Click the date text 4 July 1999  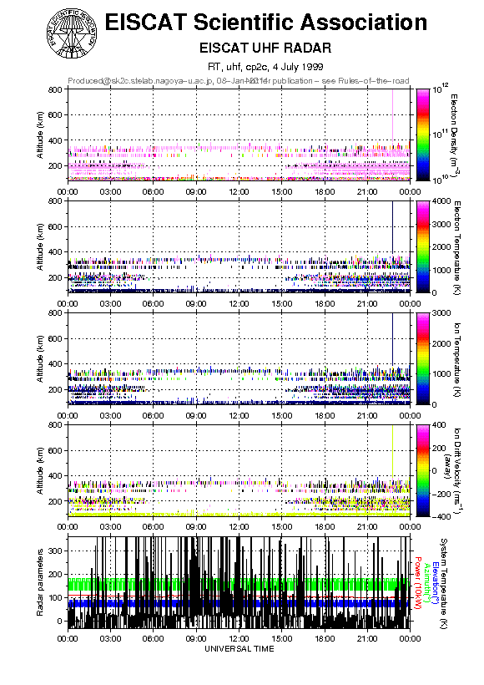(x=298, y=67)
